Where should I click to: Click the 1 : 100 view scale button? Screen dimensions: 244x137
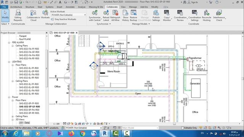pyautogui.click(x=56, y=124)
